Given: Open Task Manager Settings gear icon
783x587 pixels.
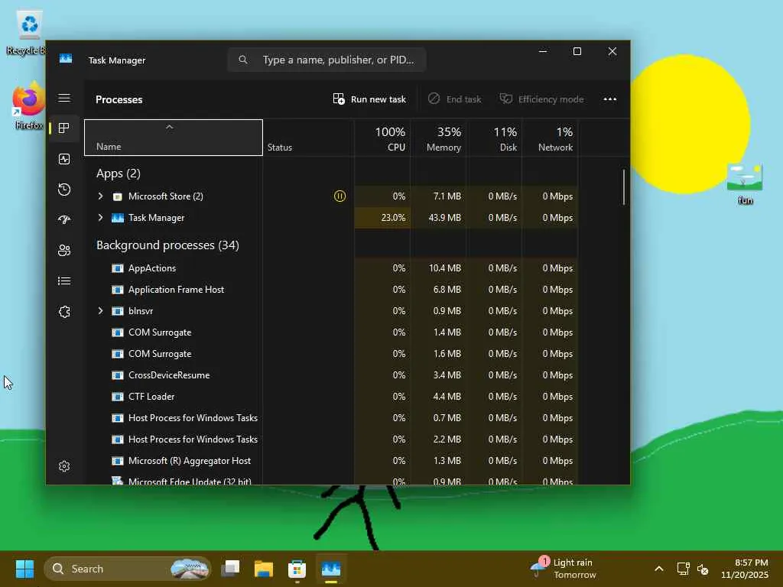Looking at the screenshot, I should (64, 466).
